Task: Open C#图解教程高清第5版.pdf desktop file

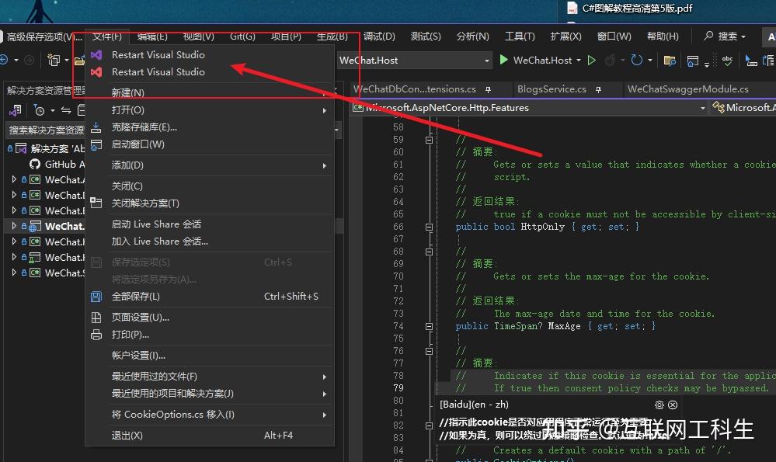Action: coord(630,9)
